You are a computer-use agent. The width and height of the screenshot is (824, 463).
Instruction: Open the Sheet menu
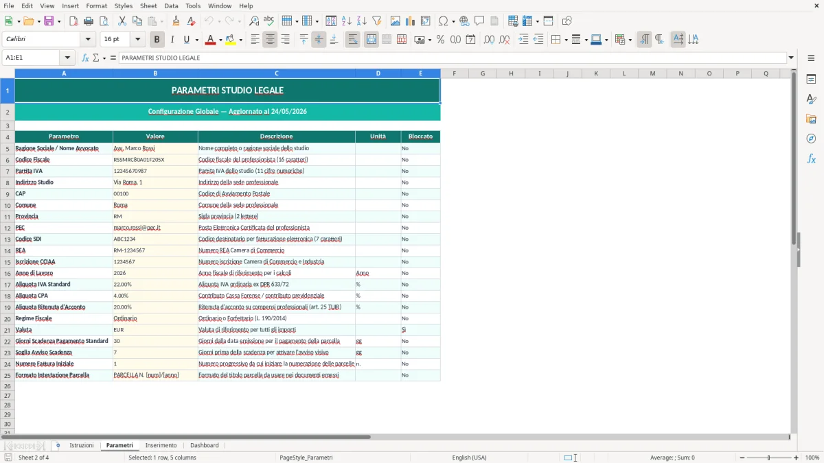click(148, 5)
